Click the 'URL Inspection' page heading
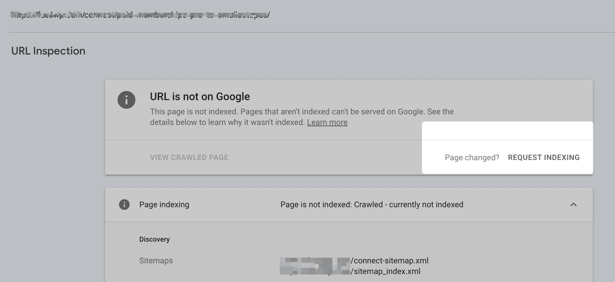Viewport: 615px width, 282px height. (x=48, y=51)
